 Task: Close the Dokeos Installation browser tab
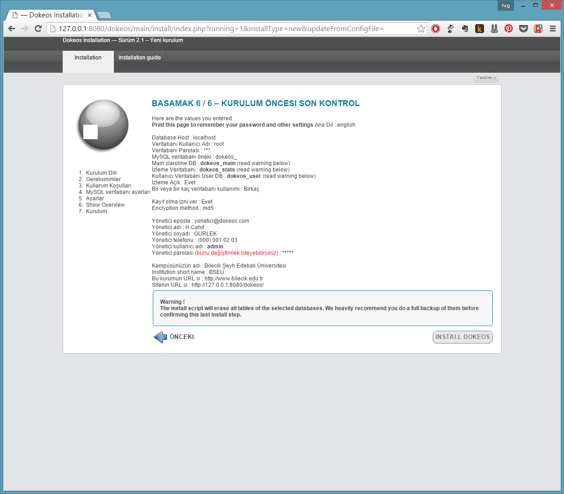point(90,15)
